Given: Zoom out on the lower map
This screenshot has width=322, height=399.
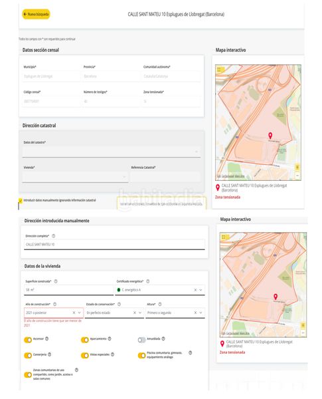Looking at the screenshot, I should pyautogui.click(x=303, y=332).
